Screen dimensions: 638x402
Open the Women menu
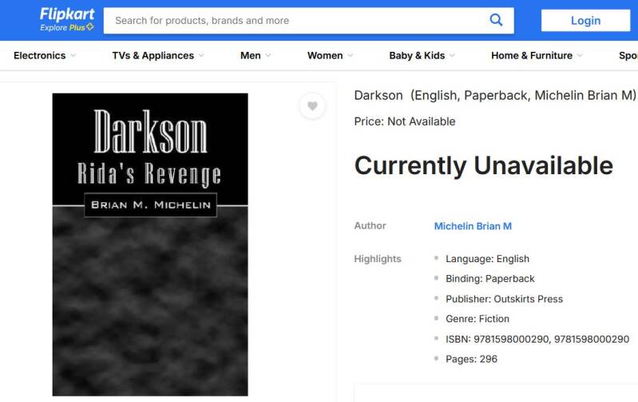click(325, 55)
